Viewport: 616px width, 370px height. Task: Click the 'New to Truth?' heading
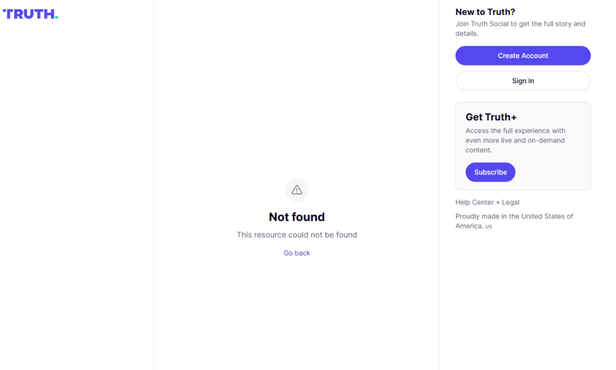coord(485,12)
